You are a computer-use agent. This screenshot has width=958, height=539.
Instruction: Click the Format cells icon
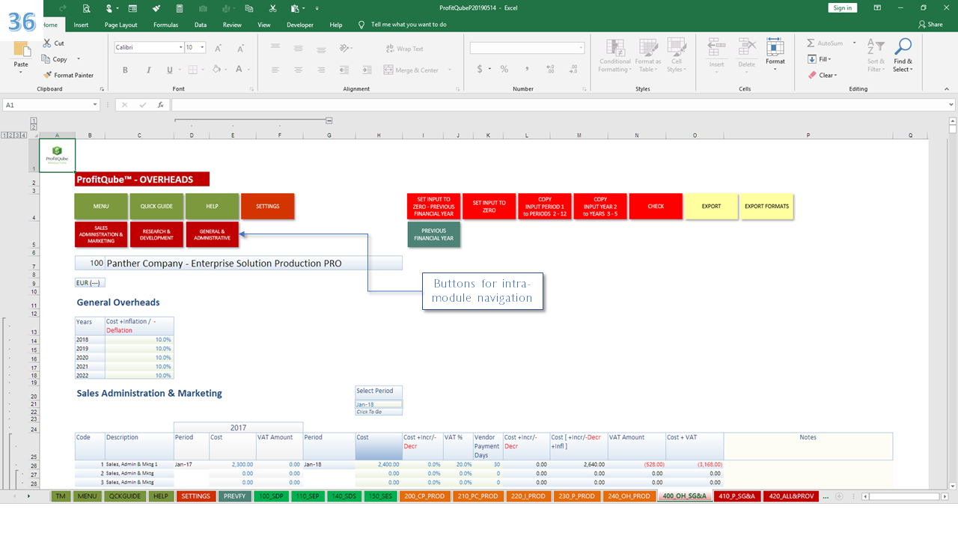[775, 47]
